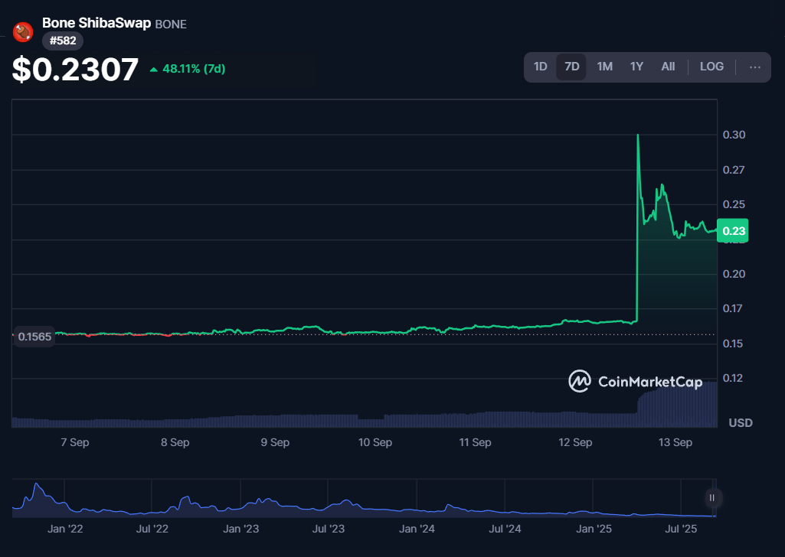
Task: Click the 0.20 price axis label
Action: (734, 274)
